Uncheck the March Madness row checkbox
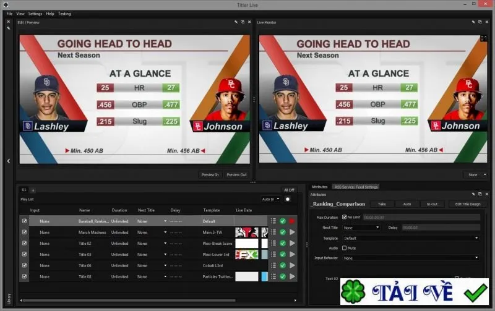Viewport: 495px width, 311px height. coord(24,232)
